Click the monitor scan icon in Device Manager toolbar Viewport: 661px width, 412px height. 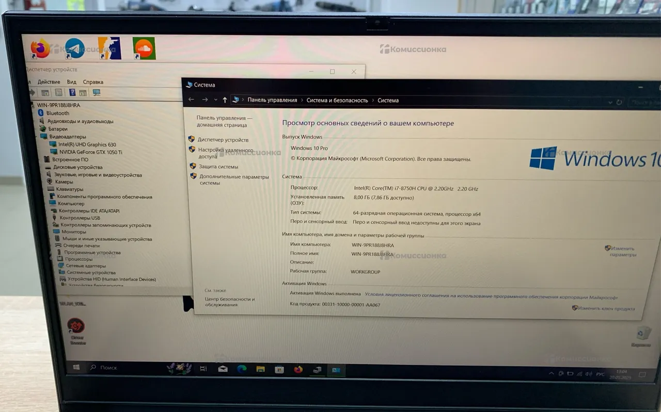point(96,92)
